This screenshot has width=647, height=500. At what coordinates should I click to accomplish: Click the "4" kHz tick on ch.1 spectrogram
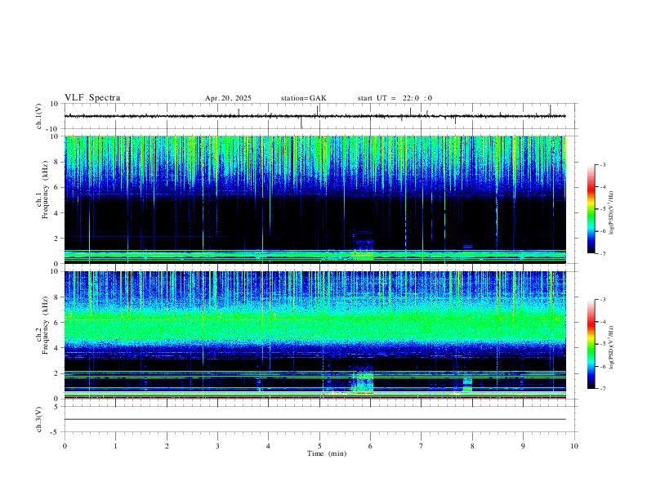pos(57,213)
